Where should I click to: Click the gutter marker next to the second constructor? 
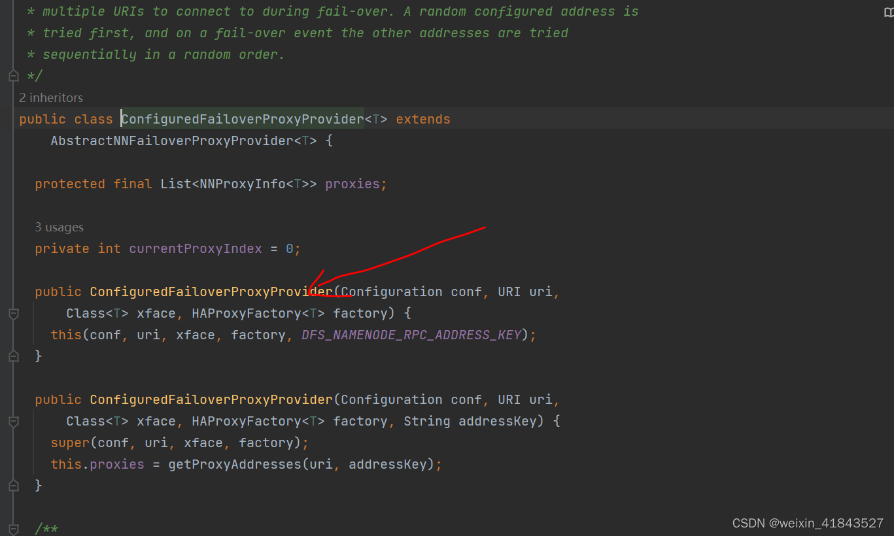[x=13, y=421]
